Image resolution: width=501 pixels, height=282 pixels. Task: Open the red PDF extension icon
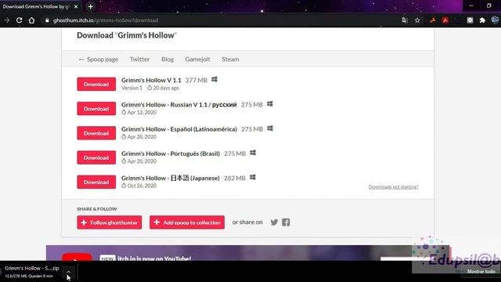[445, 20]
